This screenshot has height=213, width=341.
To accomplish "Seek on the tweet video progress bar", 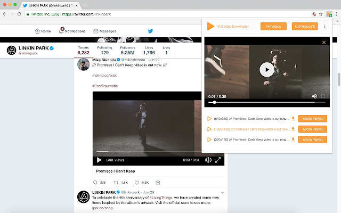I will [149, 152].
